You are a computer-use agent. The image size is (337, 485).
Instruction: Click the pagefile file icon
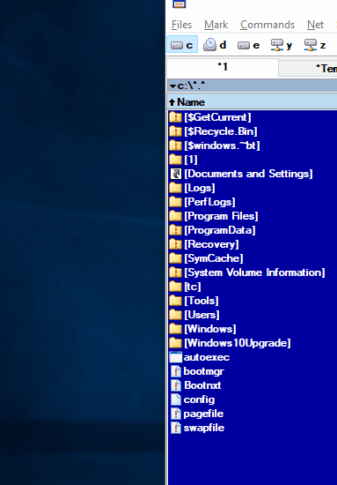pyautogui.click(x=176, y=414)
